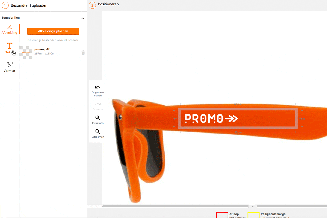The height and width of the screenshot is (218, 327).
Task: Open the Vormen shapes tool
Action: point(9,67)
